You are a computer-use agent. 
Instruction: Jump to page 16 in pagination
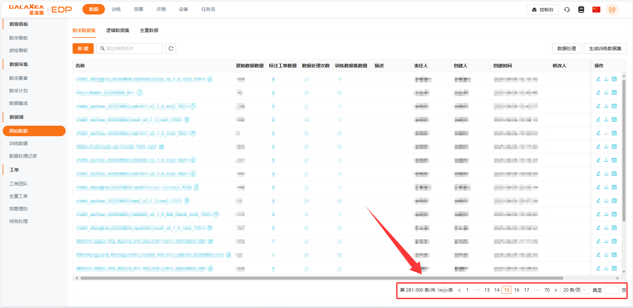click(517, 290)
